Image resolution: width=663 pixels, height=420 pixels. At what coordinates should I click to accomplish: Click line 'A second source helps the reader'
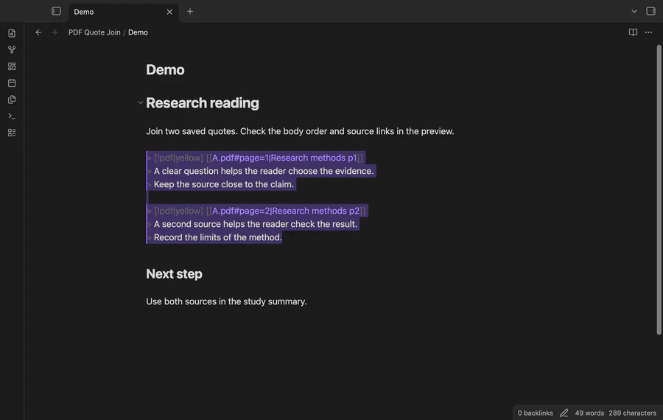[256, 224]
